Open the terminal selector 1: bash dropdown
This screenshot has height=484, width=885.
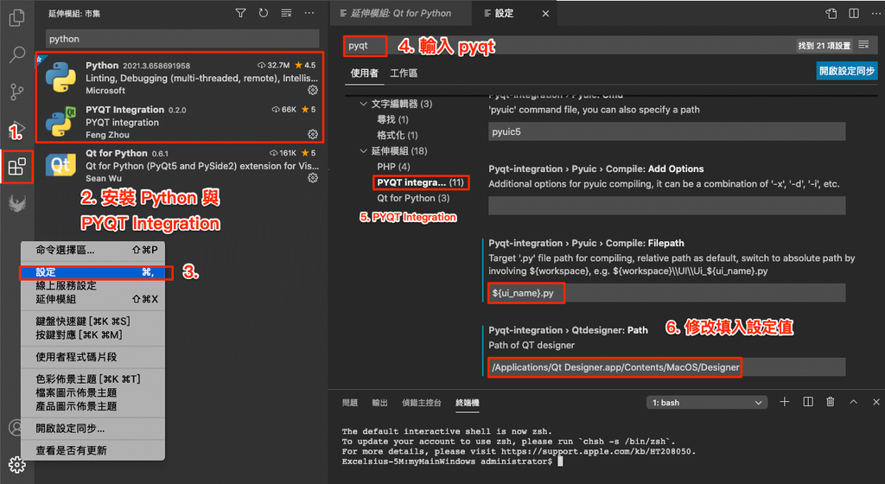(707, 402)
